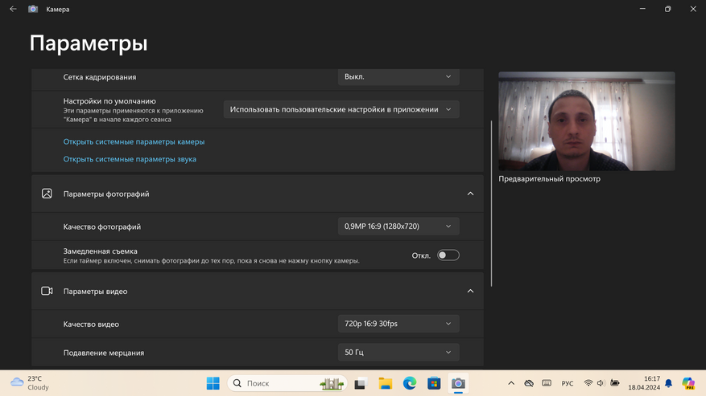Open 'Открыть системные параметры звука' link

(130, 159)
